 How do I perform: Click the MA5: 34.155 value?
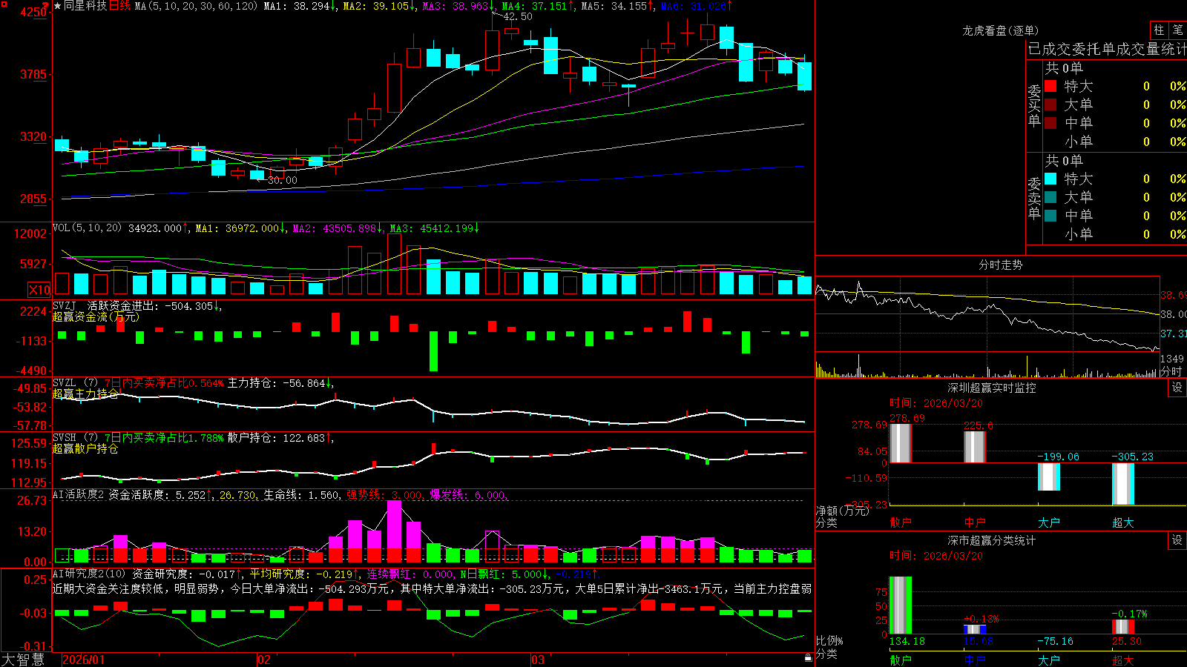tap(616, 6)
